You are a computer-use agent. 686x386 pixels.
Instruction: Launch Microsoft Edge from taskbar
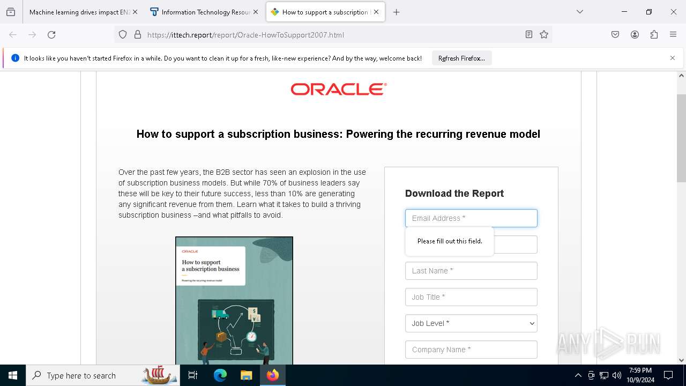220,375
